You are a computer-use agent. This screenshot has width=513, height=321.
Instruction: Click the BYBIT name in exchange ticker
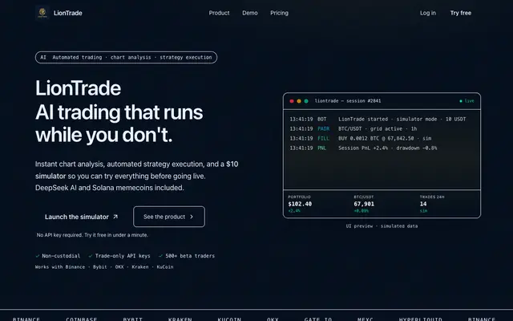pos(132,319)
